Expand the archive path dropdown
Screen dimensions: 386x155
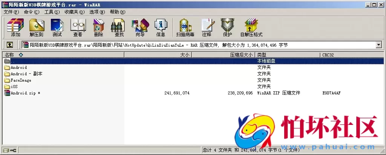click(379, 45)
